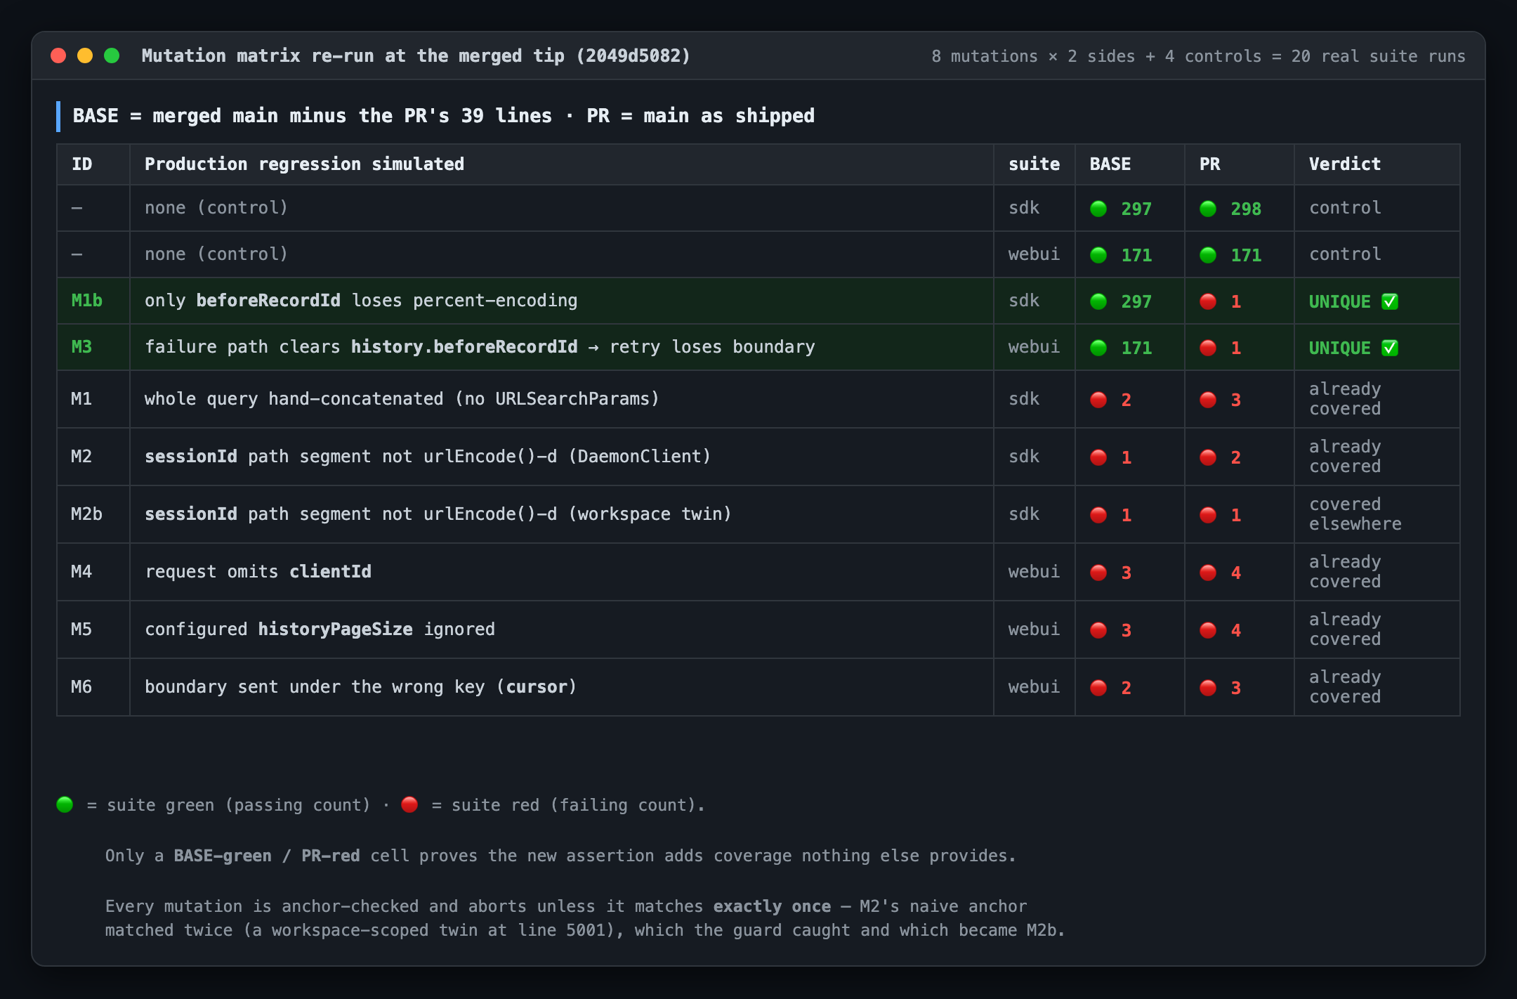Click the green maximize traffic-light dot
Viewport: 1517px width, 999px height.
click(112, 55)
